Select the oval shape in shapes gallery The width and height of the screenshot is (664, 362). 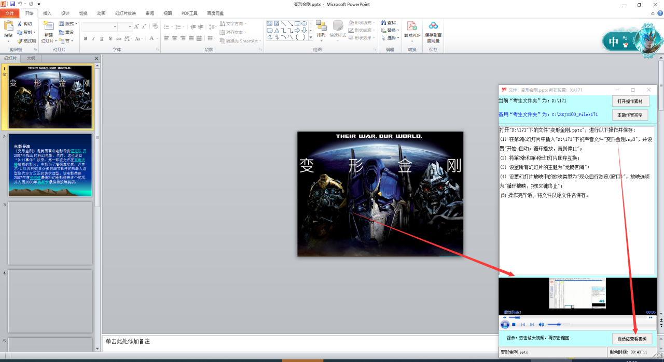304,23
